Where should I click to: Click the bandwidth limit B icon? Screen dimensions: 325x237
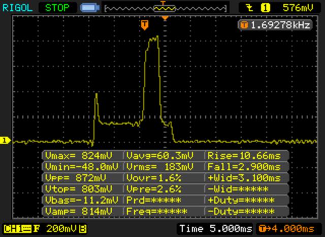(x=82, y=228)
